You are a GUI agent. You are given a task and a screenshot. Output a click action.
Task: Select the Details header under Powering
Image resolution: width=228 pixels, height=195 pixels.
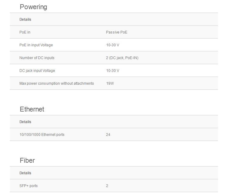pos(25,19)
